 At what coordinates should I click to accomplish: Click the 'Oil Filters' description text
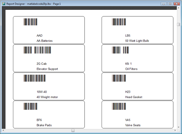pyautogui.click(x=131, y=69)
